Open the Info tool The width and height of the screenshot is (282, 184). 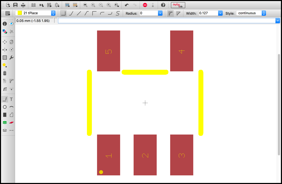5,24
